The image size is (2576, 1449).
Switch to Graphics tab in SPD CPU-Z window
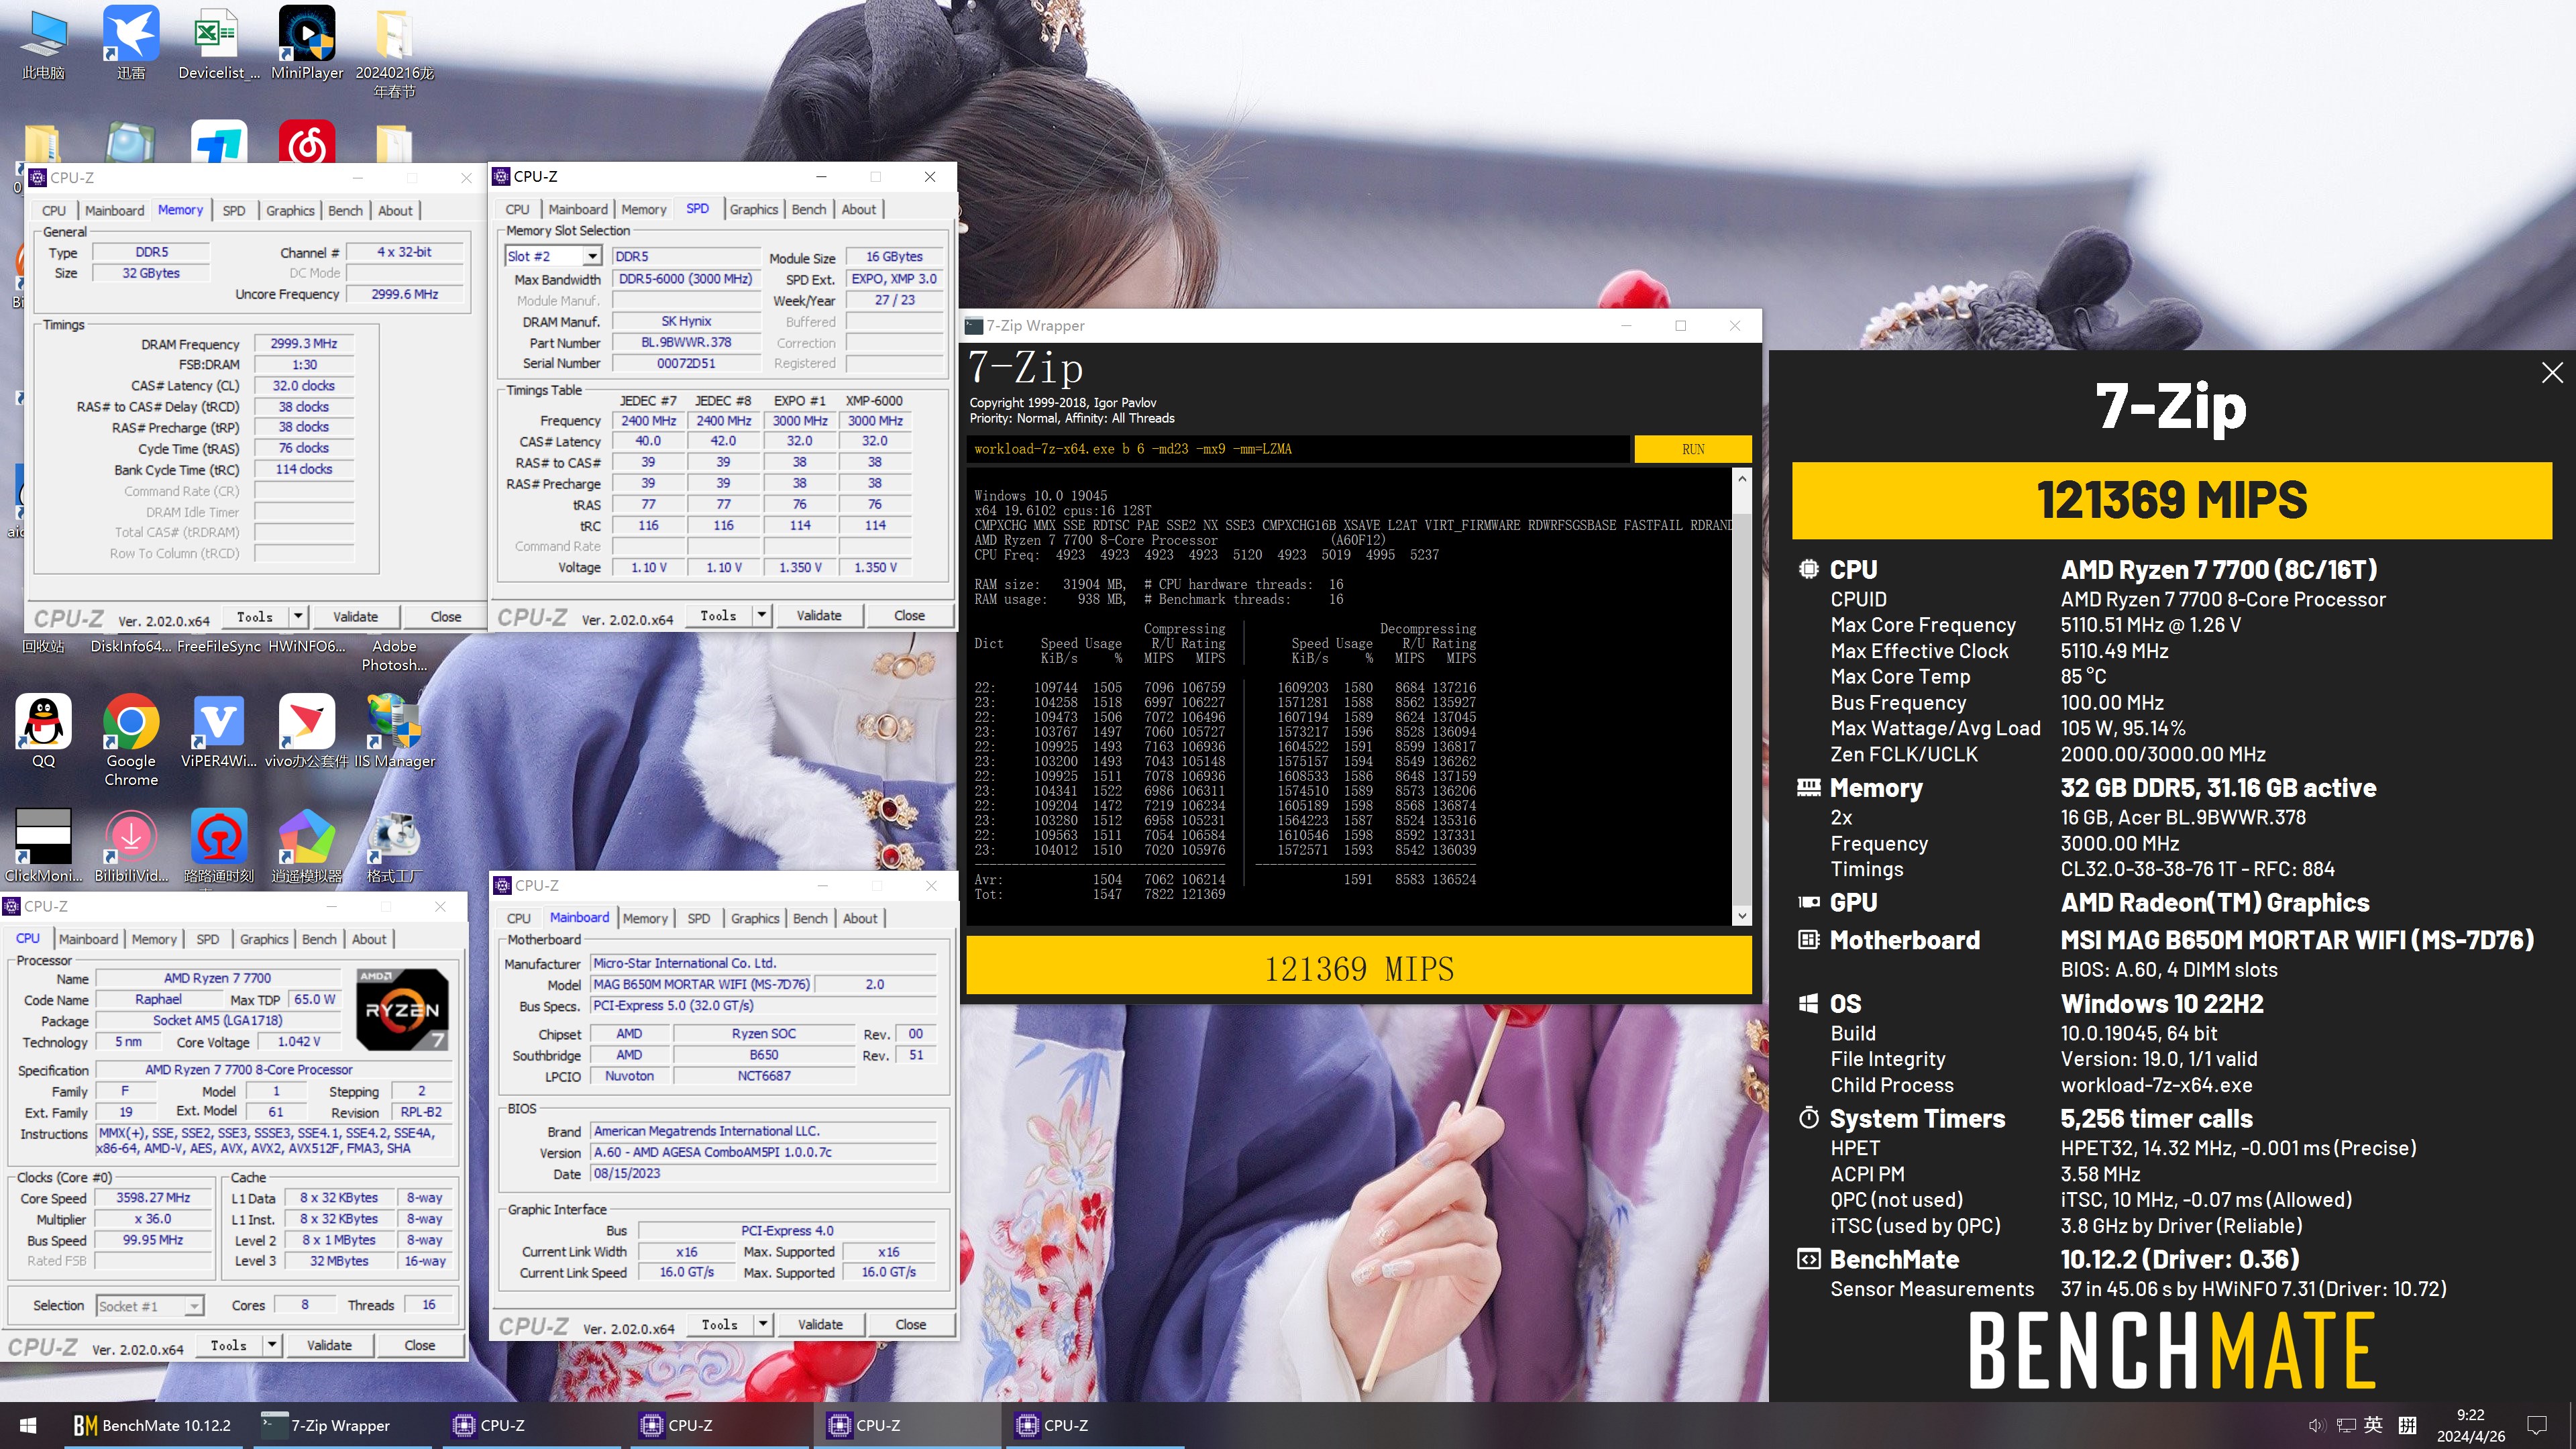point(753,209)
